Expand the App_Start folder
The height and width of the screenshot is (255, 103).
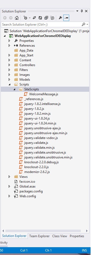pos(9,55)
